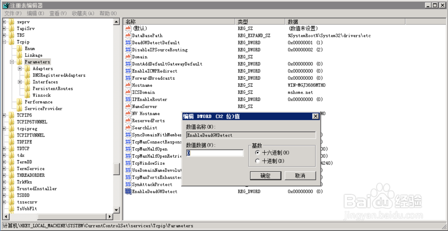Confirm with the 确定 button
This screenshot has width=448, height=231.
(x=265, y=175)
